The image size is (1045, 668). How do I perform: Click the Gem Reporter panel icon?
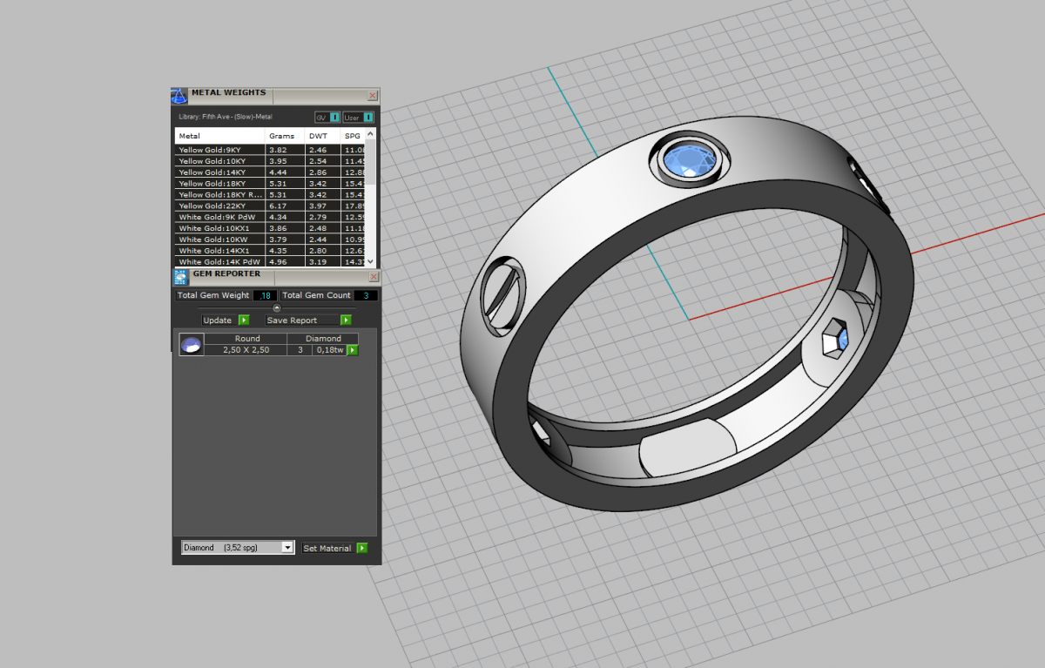click(x=181, y=277)
